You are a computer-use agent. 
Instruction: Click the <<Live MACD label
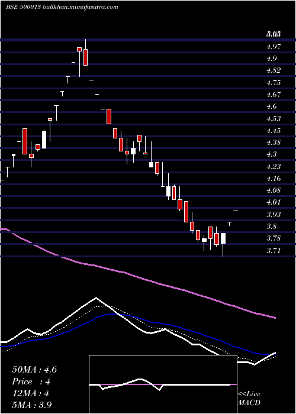(x=249, y=398)
